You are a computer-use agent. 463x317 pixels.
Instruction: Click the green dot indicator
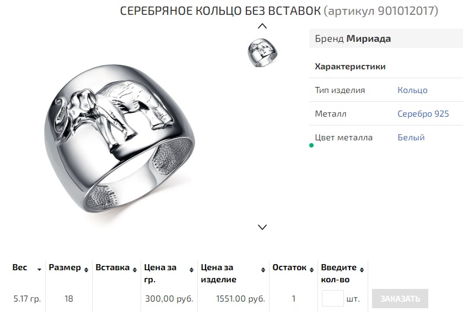click(x=311, y=146)
